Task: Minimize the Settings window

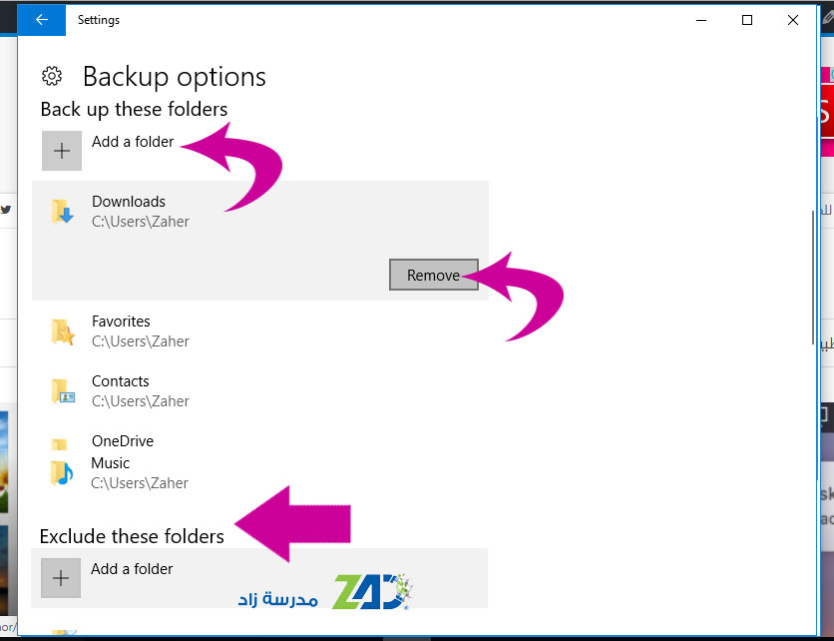Action: pyautogui.click(x=701, y=20)
